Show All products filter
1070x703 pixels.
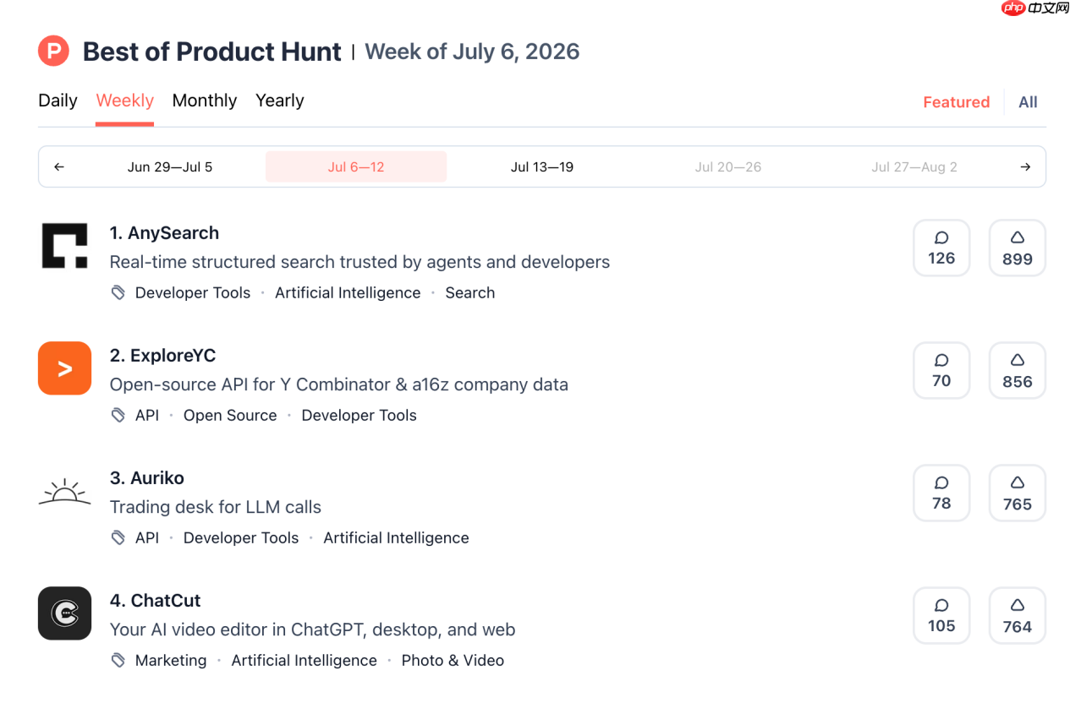coord(1028,102)
